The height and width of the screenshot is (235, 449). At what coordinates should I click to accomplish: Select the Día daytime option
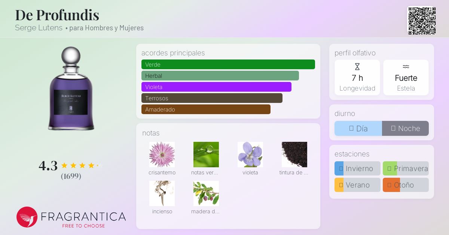point(358,128)
